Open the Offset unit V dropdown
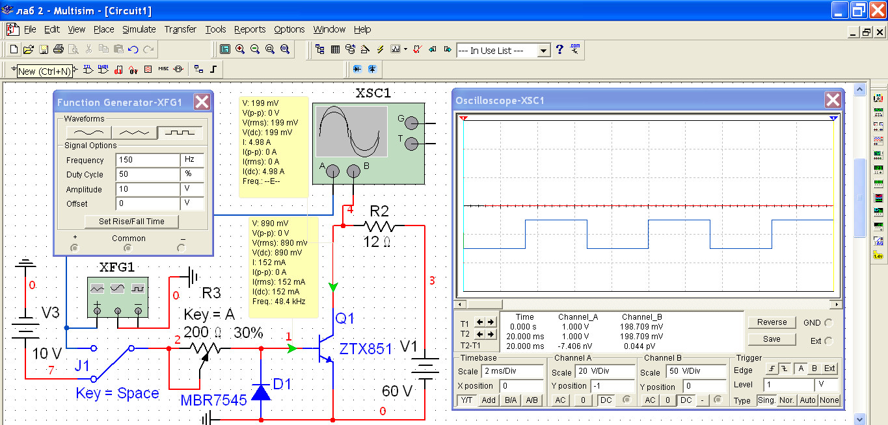 pyautogui.click(x=192, y=203)
